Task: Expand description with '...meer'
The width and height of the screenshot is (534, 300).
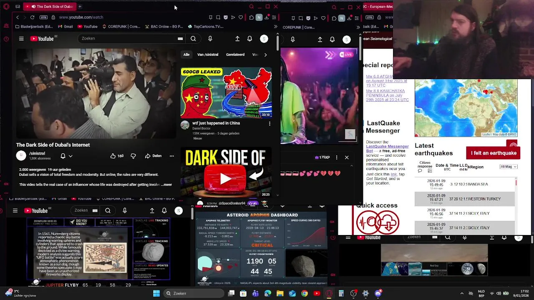Action: point(167,185)
